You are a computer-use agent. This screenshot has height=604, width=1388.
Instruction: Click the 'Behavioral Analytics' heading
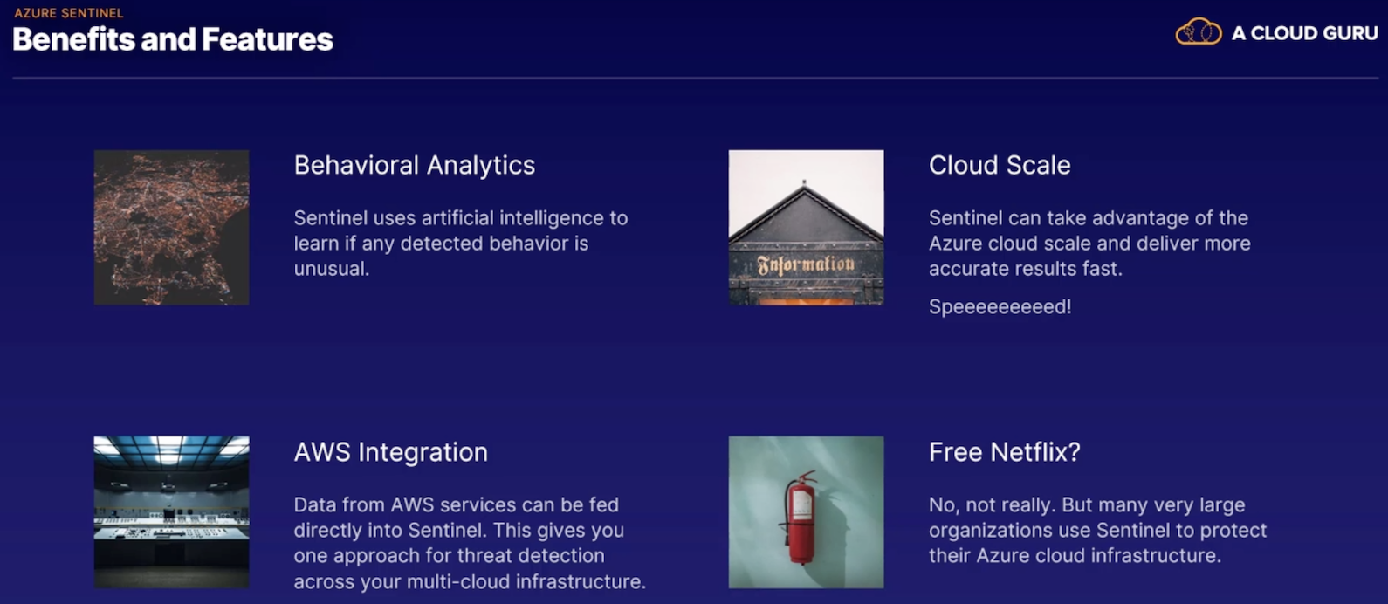pos(414,165)
